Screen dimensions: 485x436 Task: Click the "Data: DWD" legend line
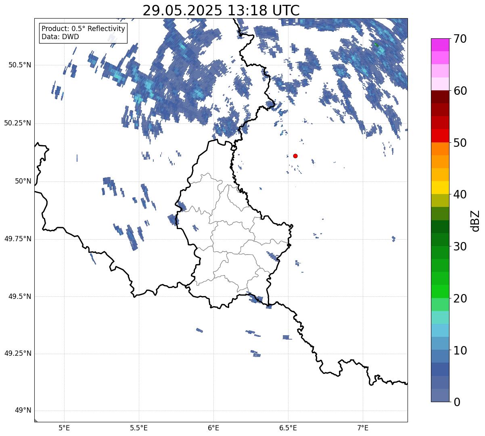[60, 37]
